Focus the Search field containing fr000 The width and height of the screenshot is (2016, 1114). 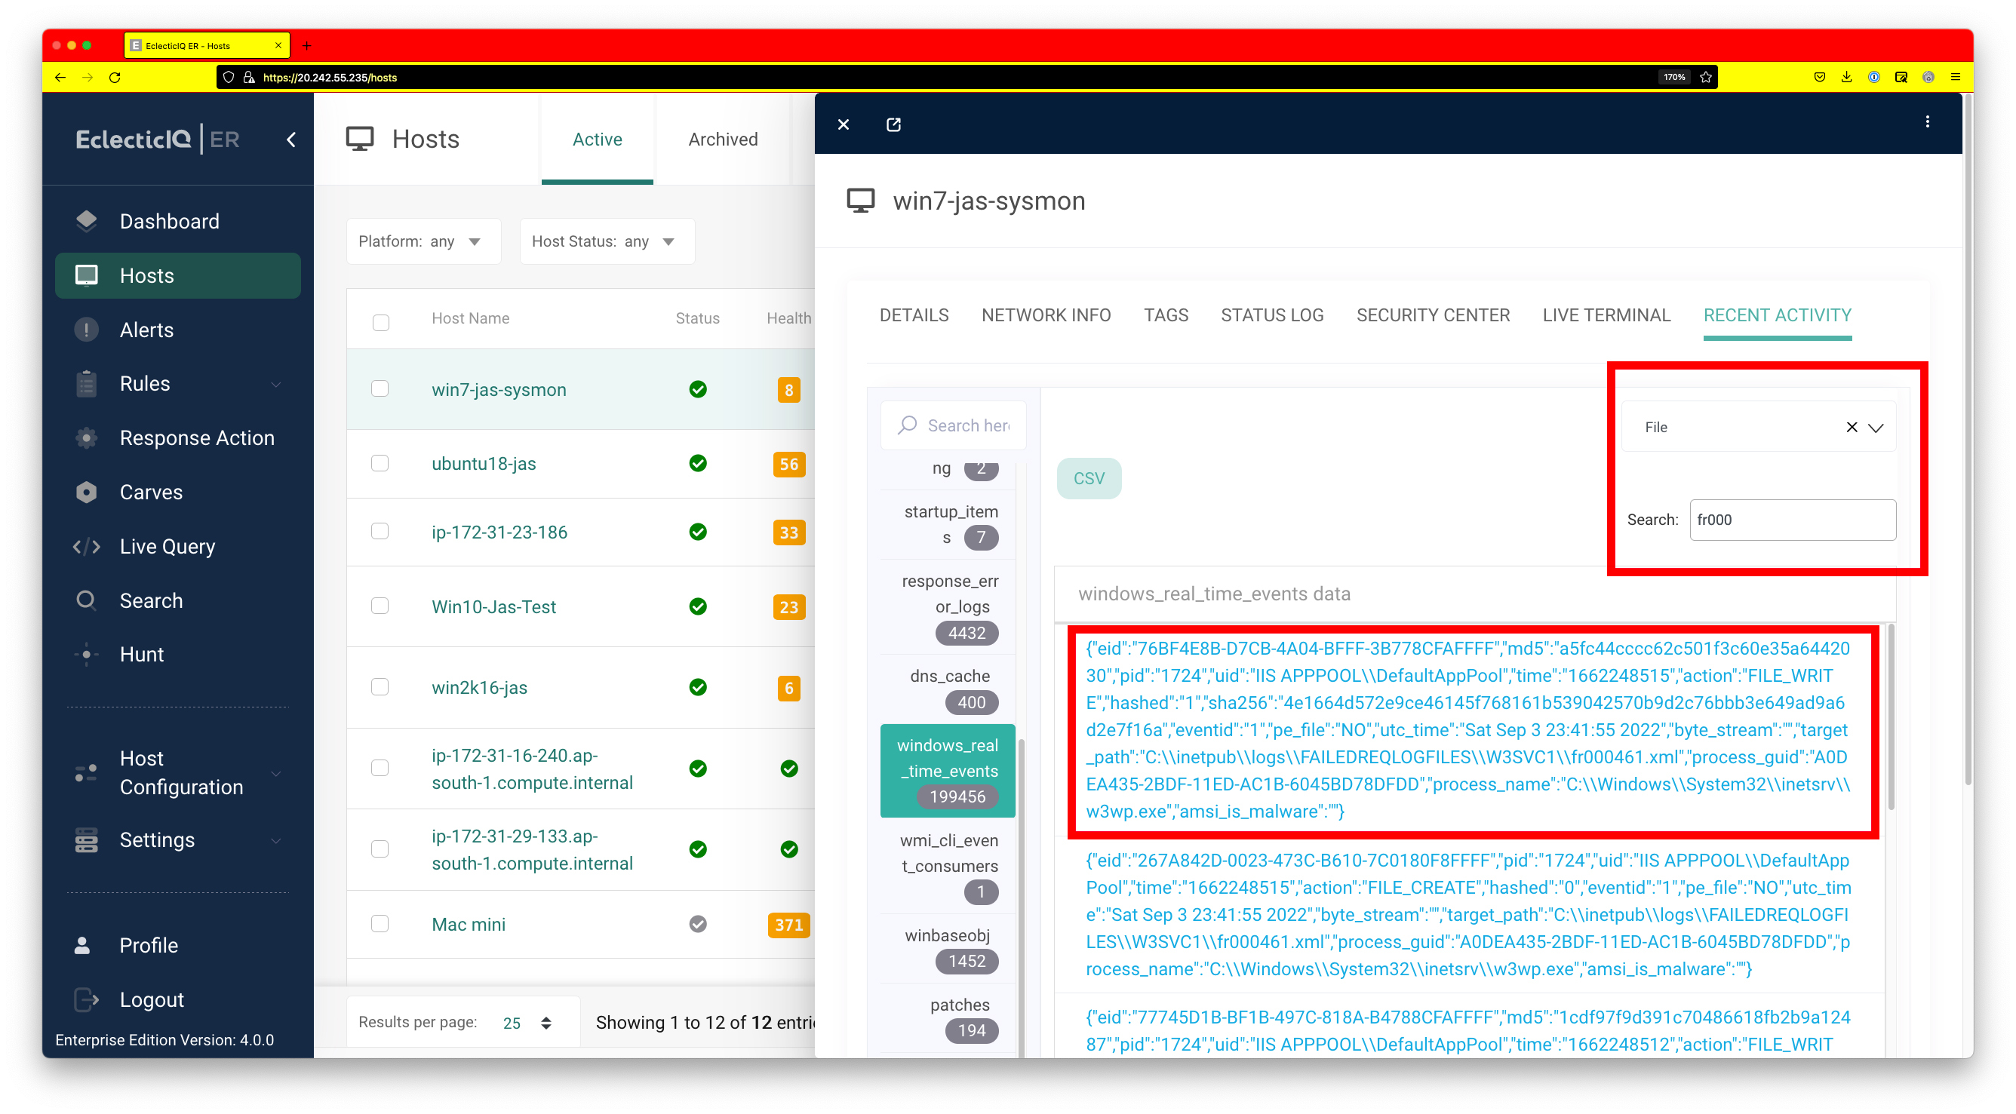click(x=1792, y=520)
